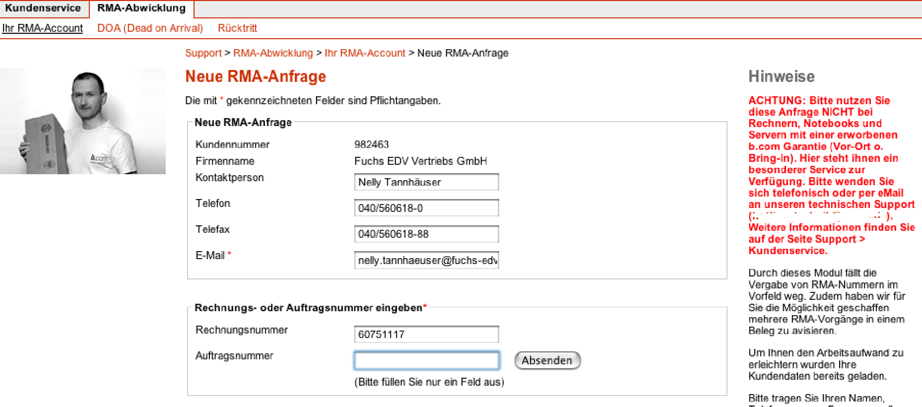Screen dimensions: 922x407
Task: Open the Kundenservice tab
Action: [43, 8]
